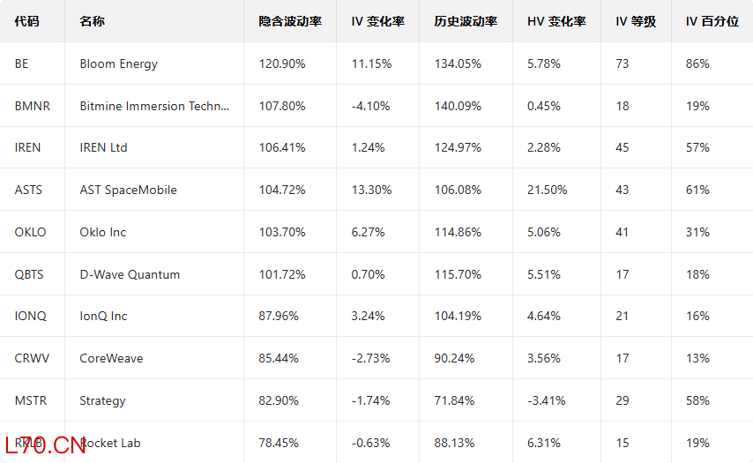Click AST SpaceMobile name
Screen dimensions: 753x463
pyautogui.click(x=128, y=190)
